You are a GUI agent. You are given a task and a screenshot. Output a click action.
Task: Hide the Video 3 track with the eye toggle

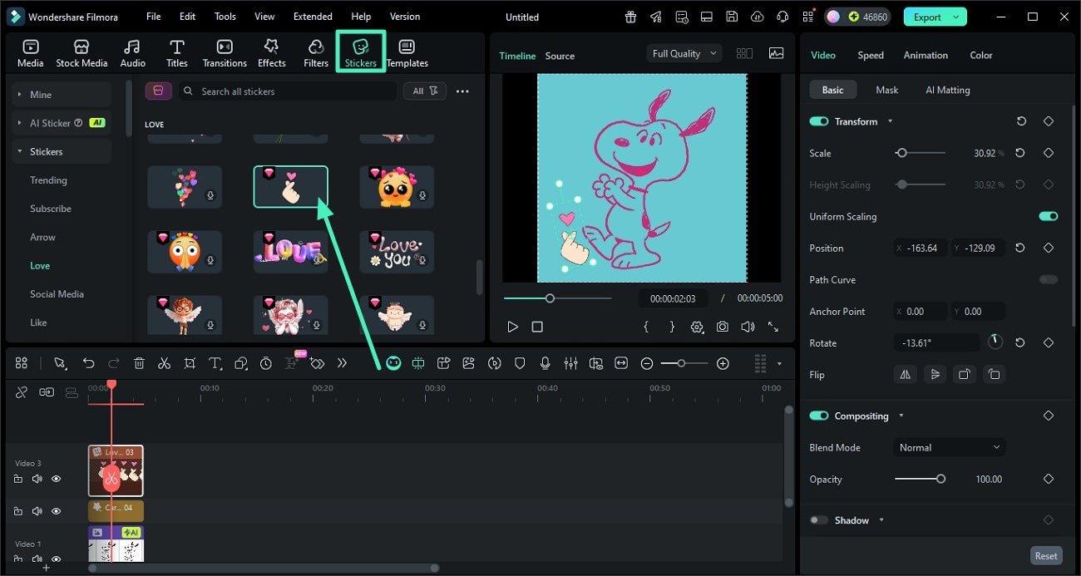[56, 479]
